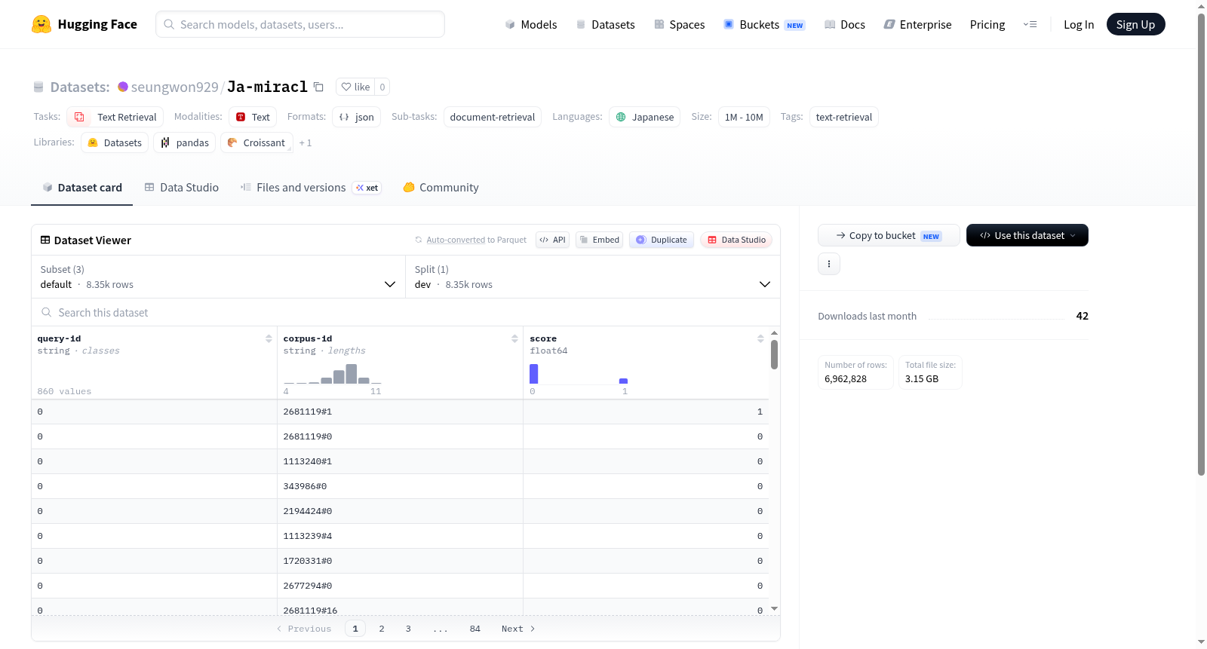
Task: Select the Croissant library tag
Action: [x=256, y=142]
